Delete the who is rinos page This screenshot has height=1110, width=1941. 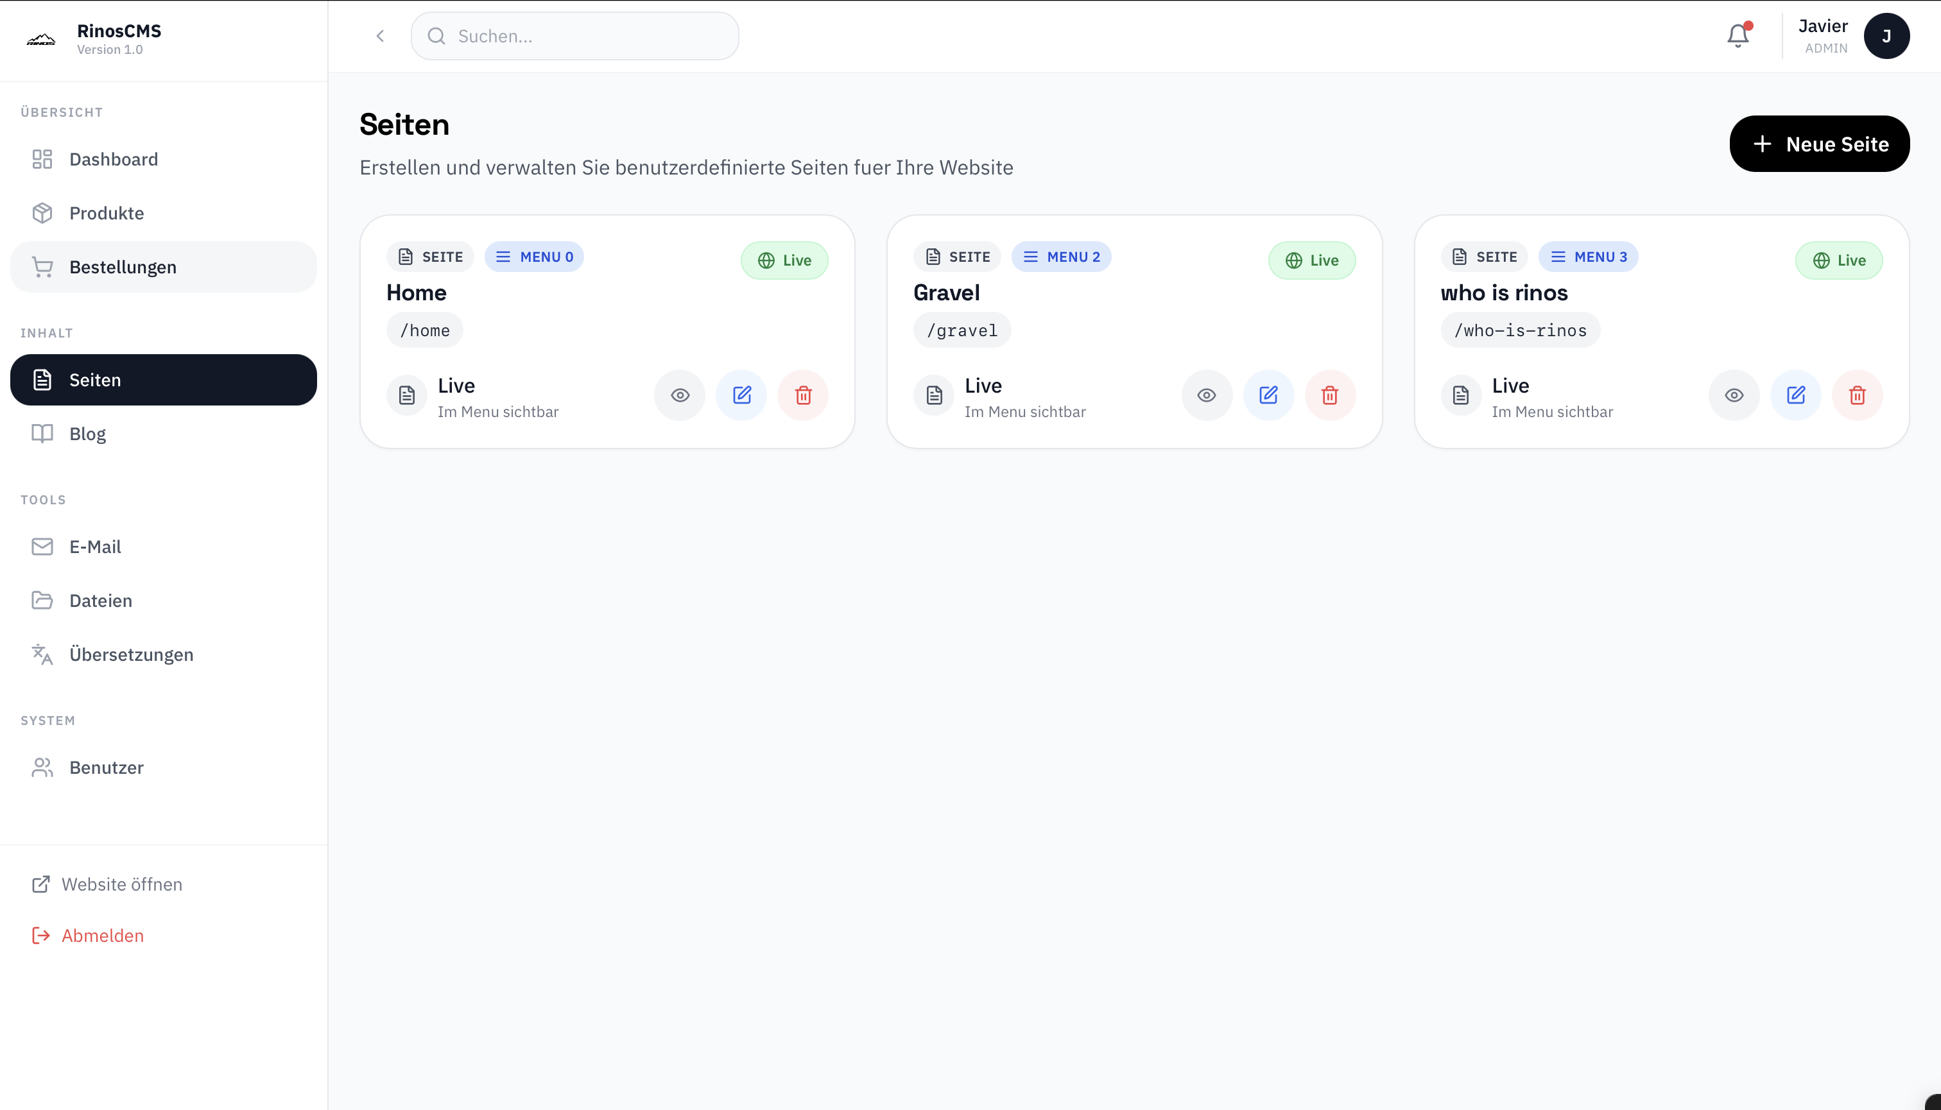click(1857, 395)
